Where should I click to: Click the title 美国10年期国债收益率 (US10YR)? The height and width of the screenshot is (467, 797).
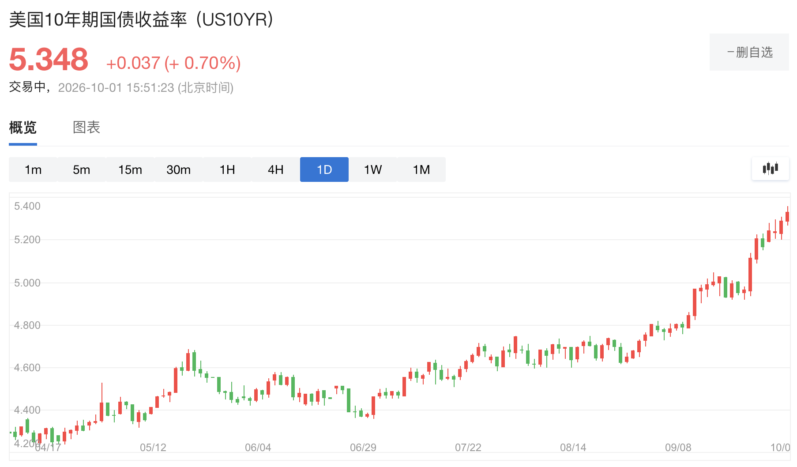pos(141,20)
